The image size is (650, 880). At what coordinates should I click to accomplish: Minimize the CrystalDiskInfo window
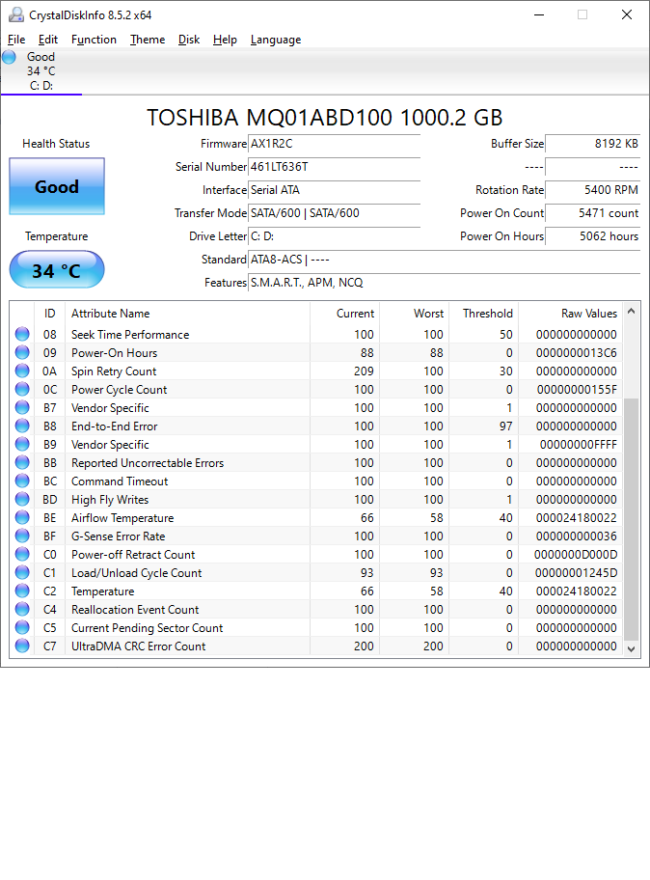(x=539, y=14)
